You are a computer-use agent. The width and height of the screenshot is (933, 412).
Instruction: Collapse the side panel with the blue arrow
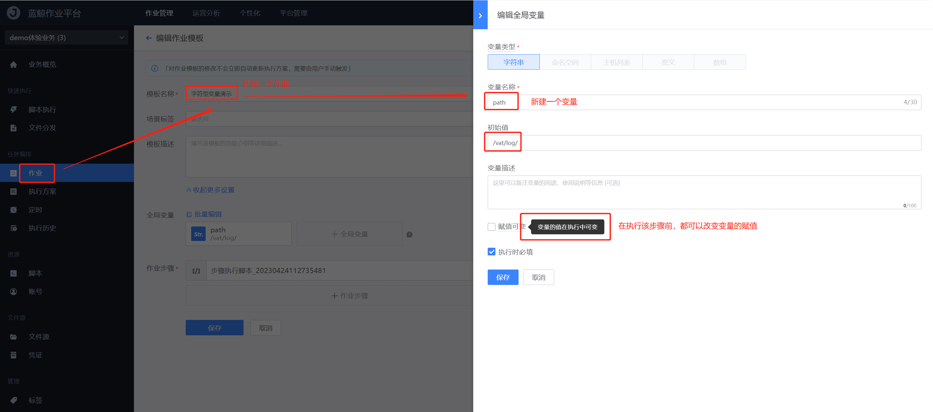click(x=480, y=15)
